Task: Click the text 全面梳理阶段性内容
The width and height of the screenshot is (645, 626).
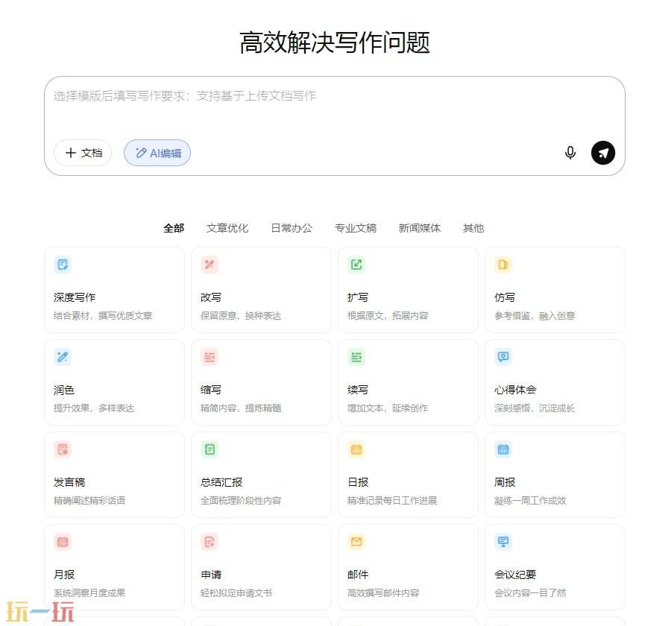Action: pyautogui.click(x=241, y=500)
